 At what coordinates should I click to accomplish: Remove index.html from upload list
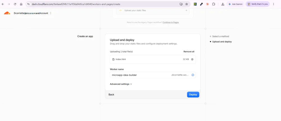(x=192, y=59)
